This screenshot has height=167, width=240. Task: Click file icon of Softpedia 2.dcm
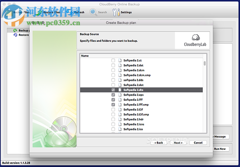point(120,70)
